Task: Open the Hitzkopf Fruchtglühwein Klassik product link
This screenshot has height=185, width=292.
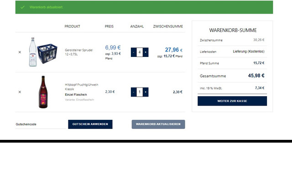Action: tap(82, 87)
